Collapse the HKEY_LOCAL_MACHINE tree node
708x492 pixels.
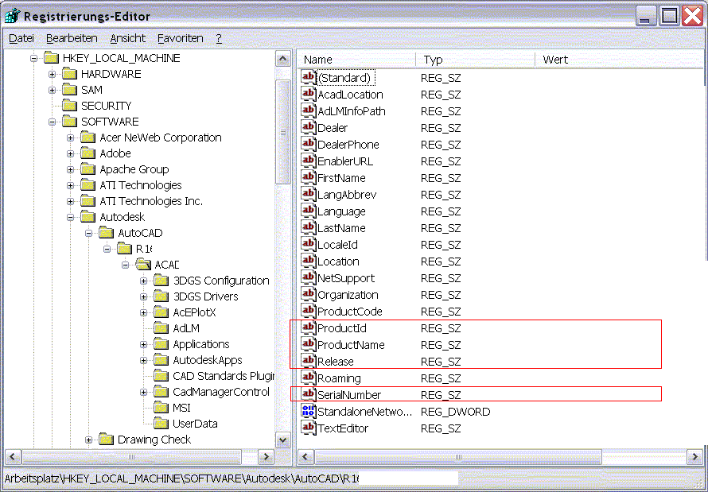[34, 58]
